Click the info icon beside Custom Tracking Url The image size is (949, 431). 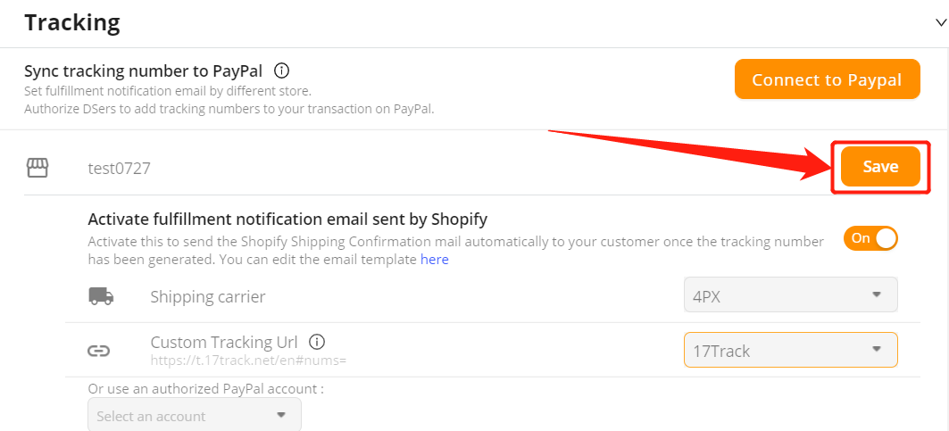point(317,342)
